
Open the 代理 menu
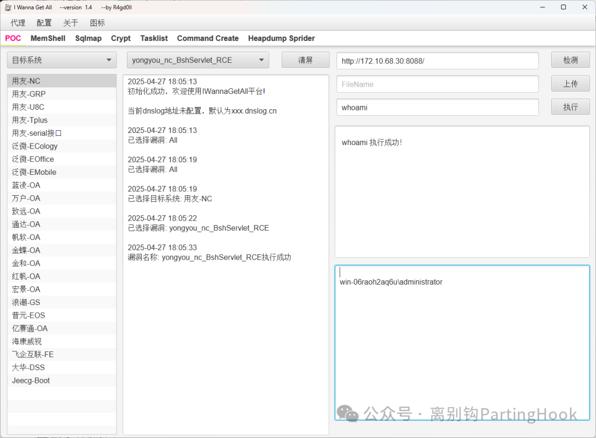[18, 23]
